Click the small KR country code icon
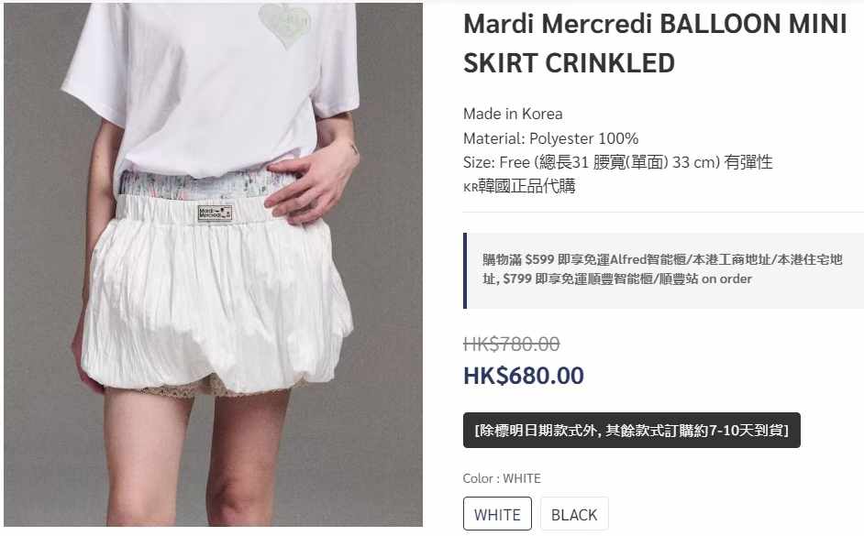Image resolution: width=864 pixels, height=536 pixels. 470,188
